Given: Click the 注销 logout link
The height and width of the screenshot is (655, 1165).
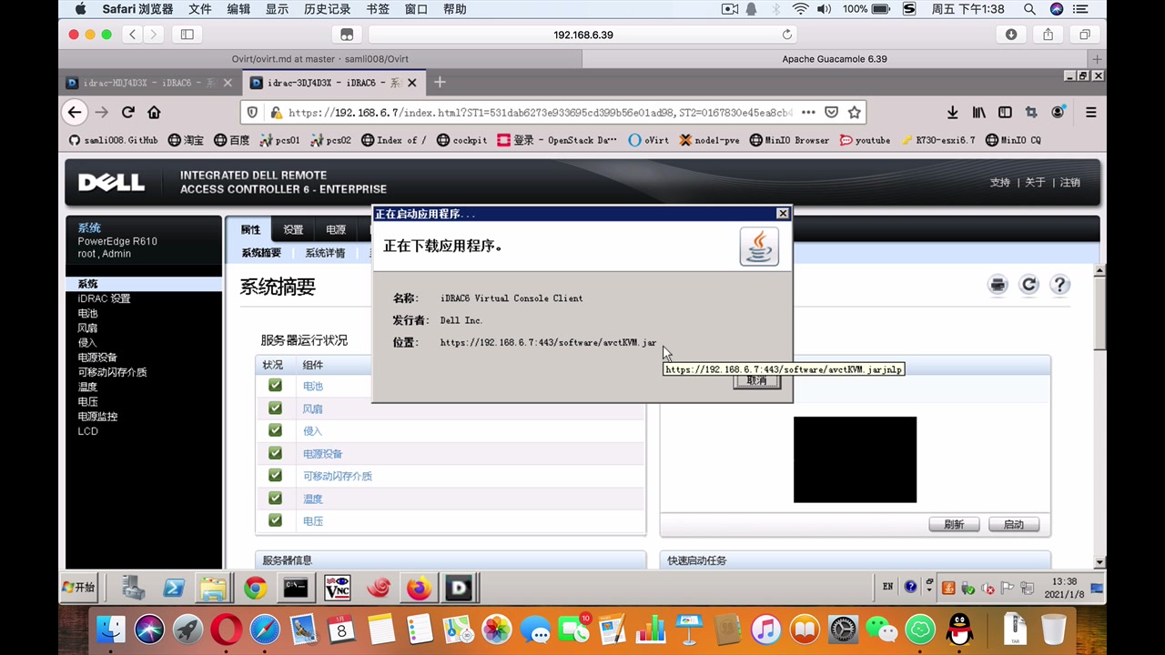Looking at the screenshot, I should pyautogui.click(x=1069, y=182).
